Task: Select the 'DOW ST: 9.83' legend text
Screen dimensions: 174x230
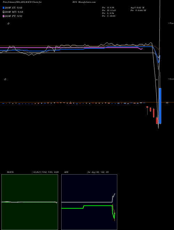Action: click(x=14, y=8)
